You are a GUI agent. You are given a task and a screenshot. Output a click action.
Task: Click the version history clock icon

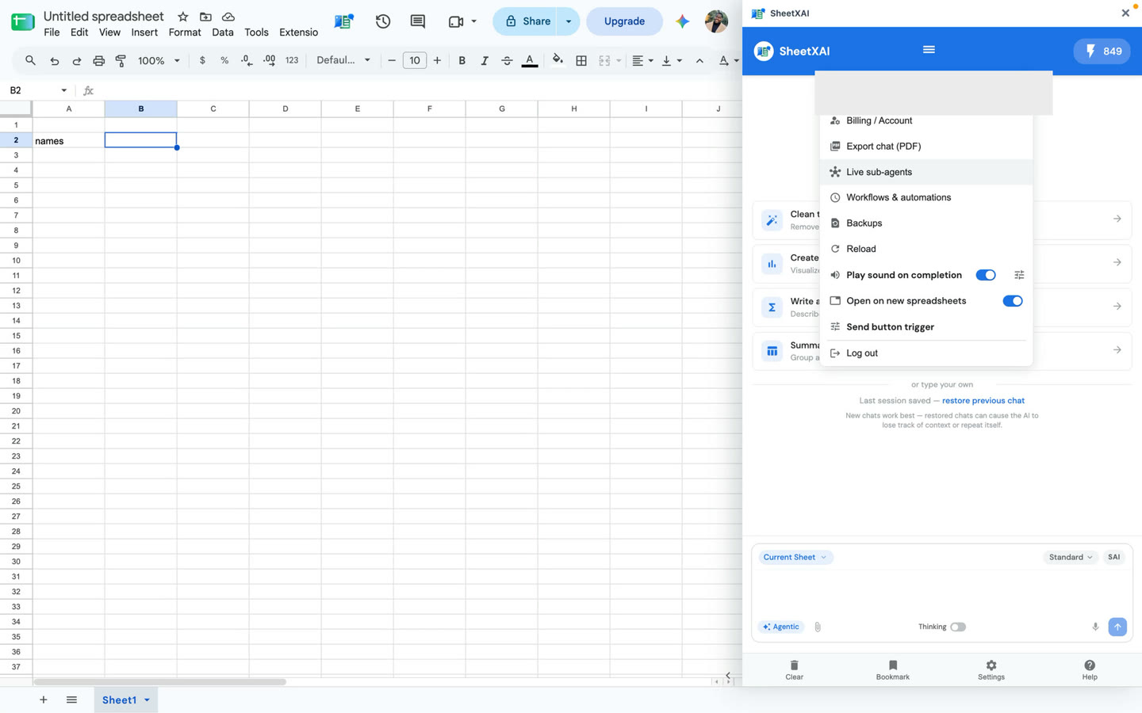pos(383,21)
